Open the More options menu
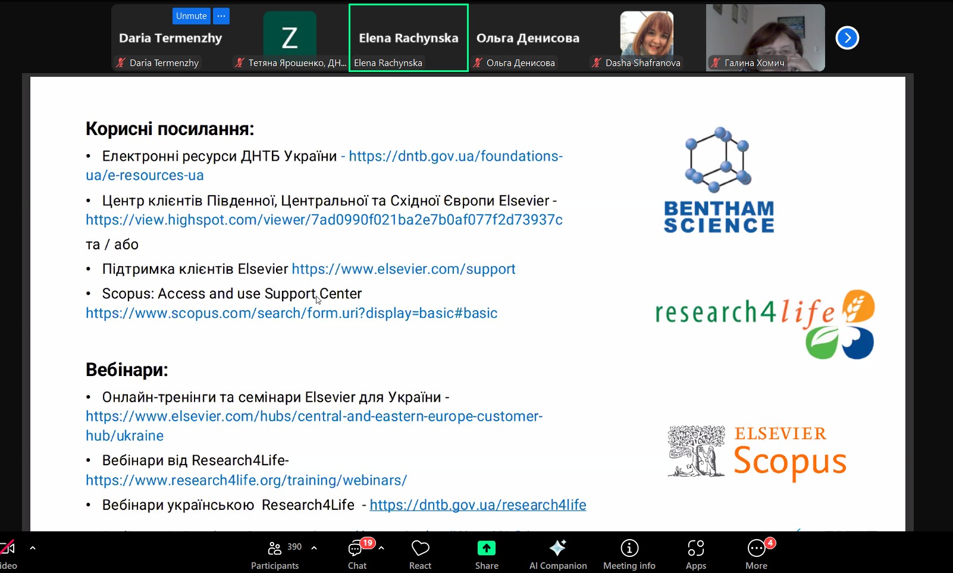The image size is (953, 573). click(757, 555)
